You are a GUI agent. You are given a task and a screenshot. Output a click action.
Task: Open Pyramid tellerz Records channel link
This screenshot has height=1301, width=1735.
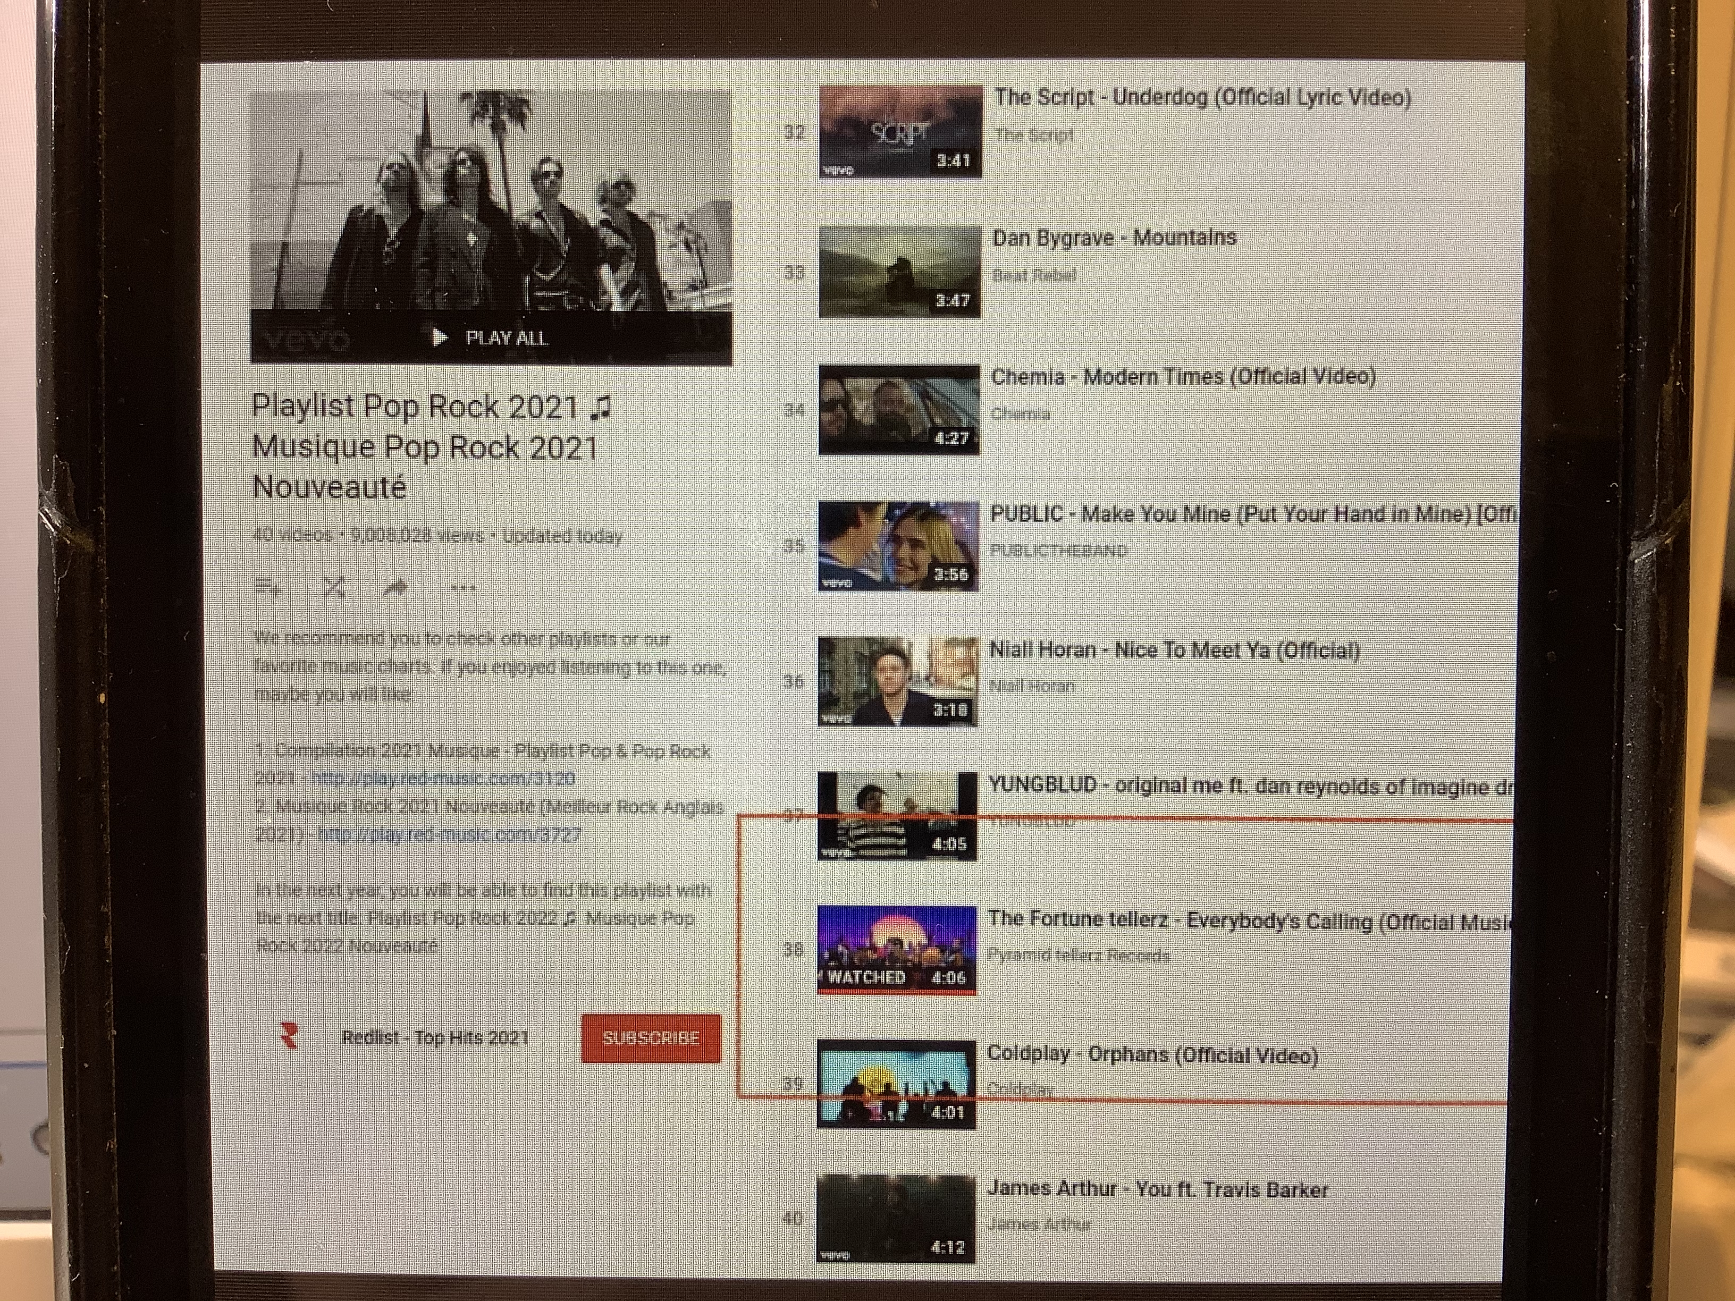click(1077, 955)
